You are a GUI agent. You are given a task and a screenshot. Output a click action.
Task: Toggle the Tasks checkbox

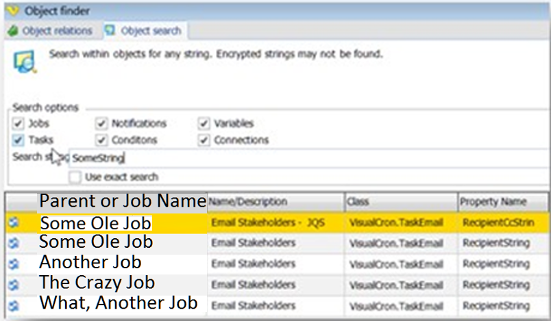click(19, 140)
